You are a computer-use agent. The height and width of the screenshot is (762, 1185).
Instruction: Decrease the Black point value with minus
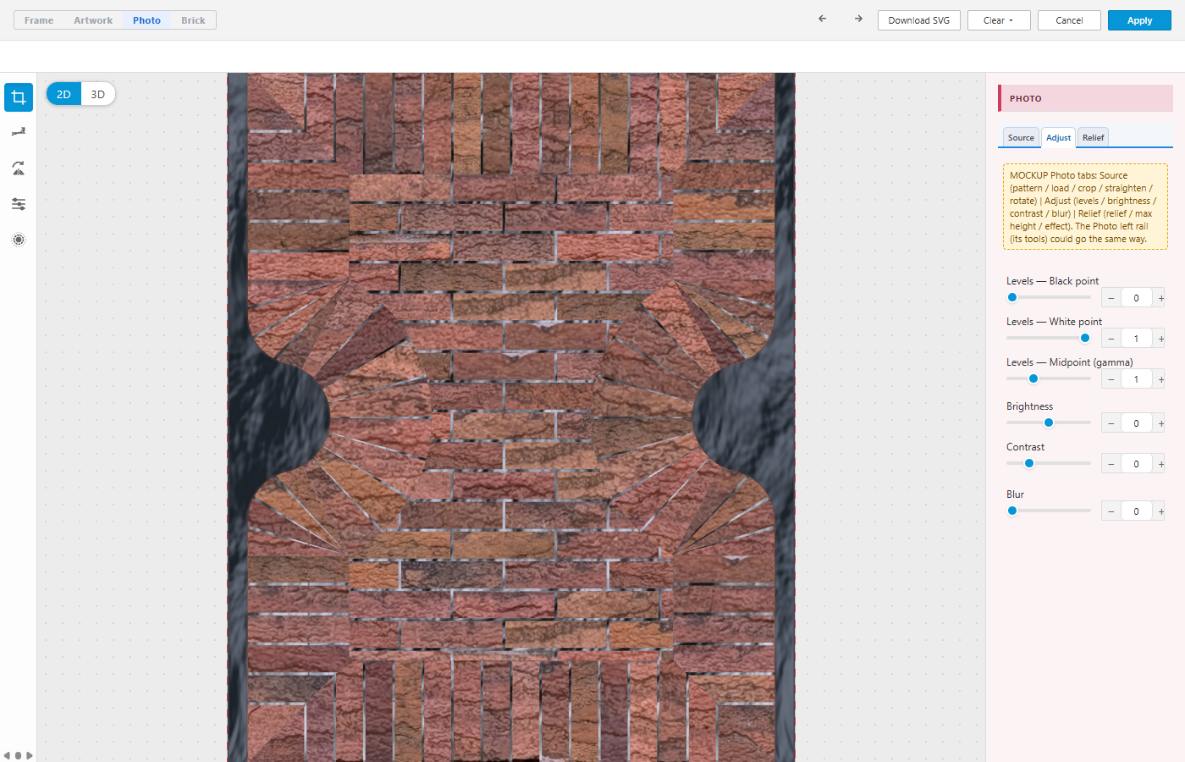pos(1111,298)
